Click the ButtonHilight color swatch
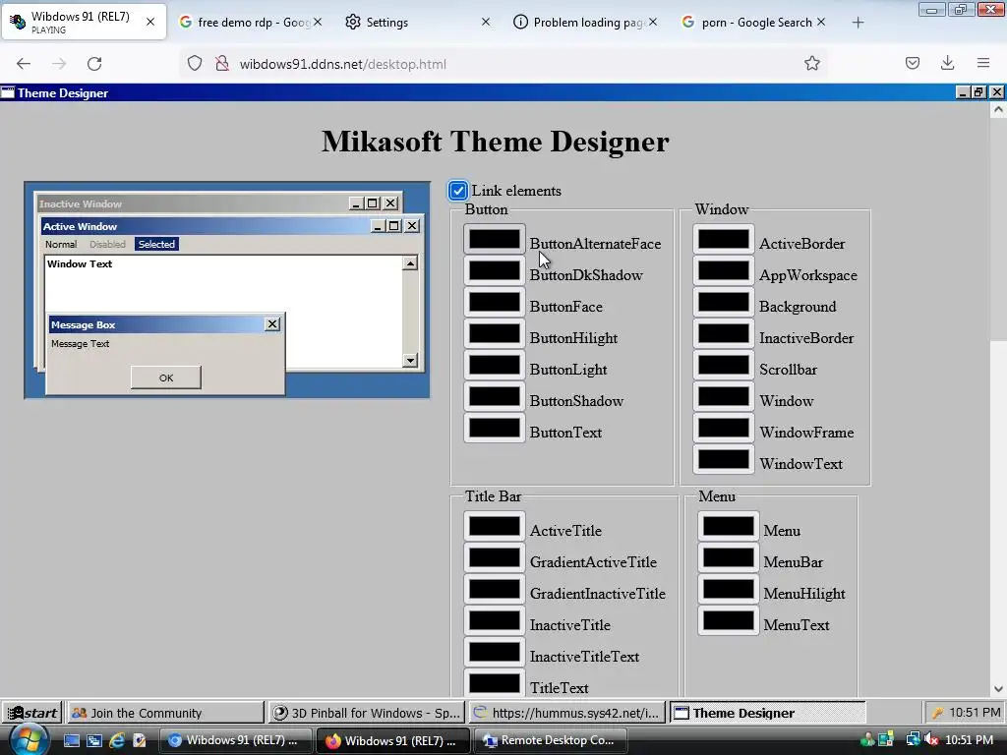Viewport: 1007px width, 755px height. click(x=494, y=333)
